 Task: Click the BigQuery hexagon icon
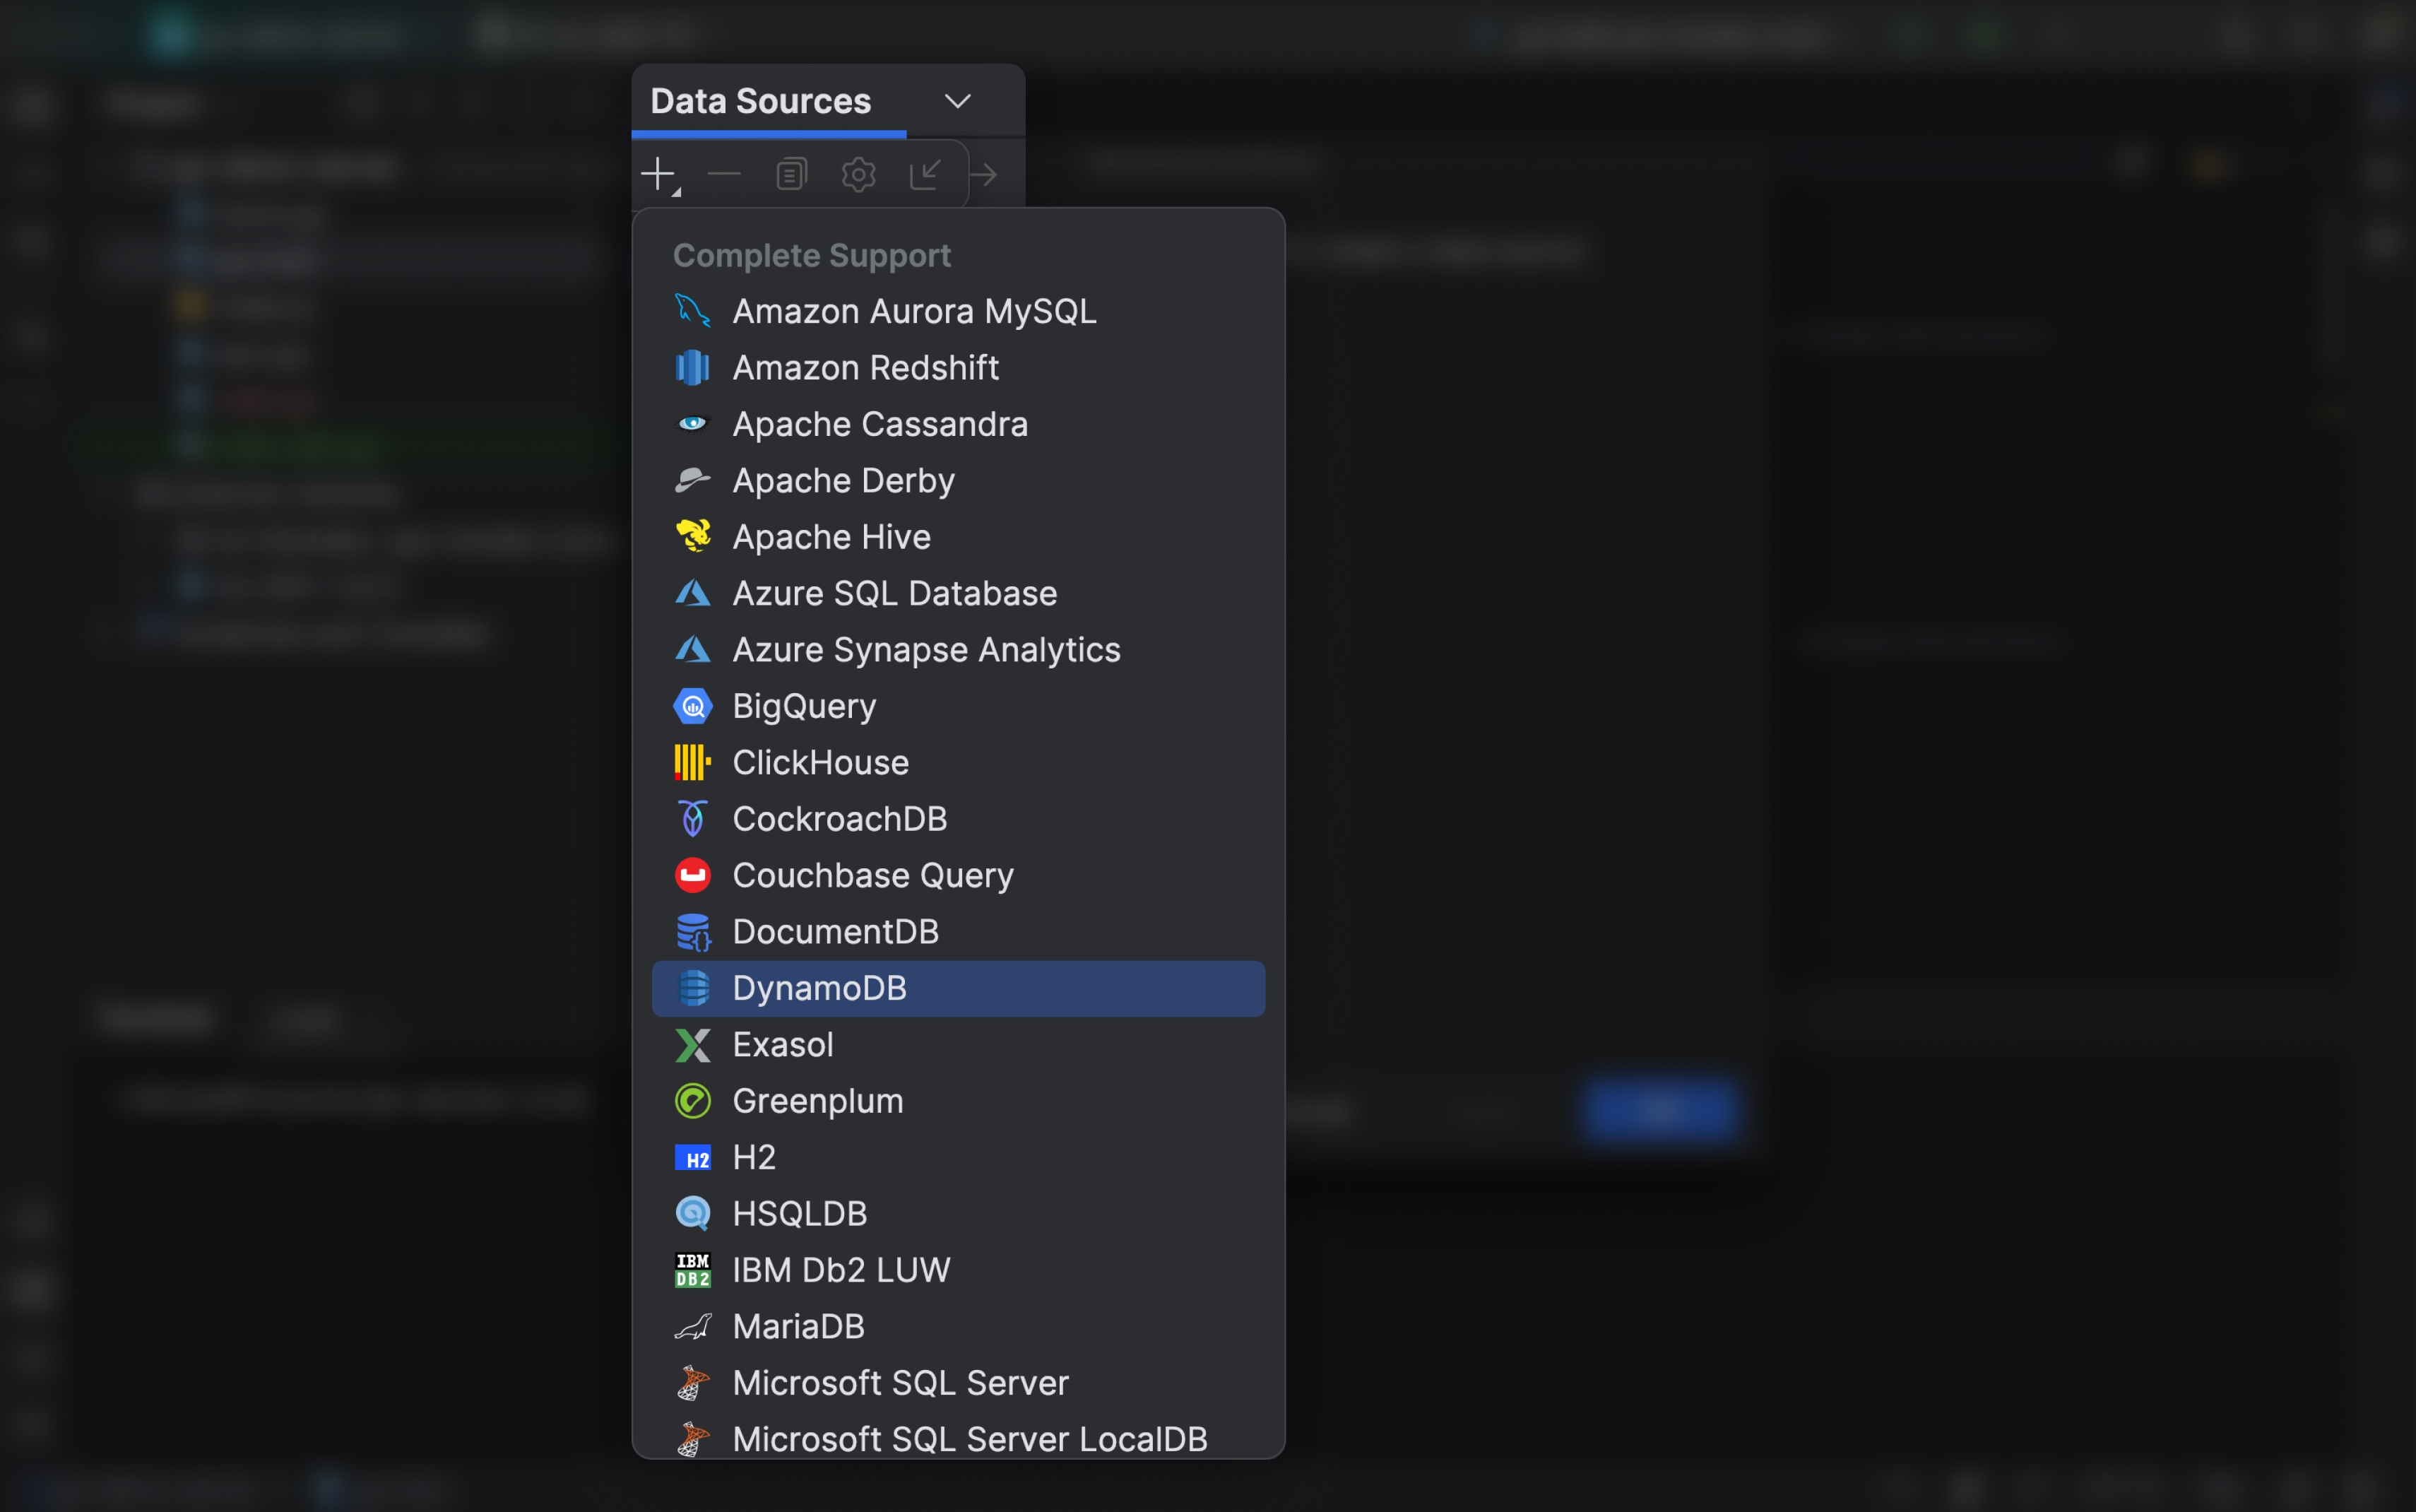[693, 705]
